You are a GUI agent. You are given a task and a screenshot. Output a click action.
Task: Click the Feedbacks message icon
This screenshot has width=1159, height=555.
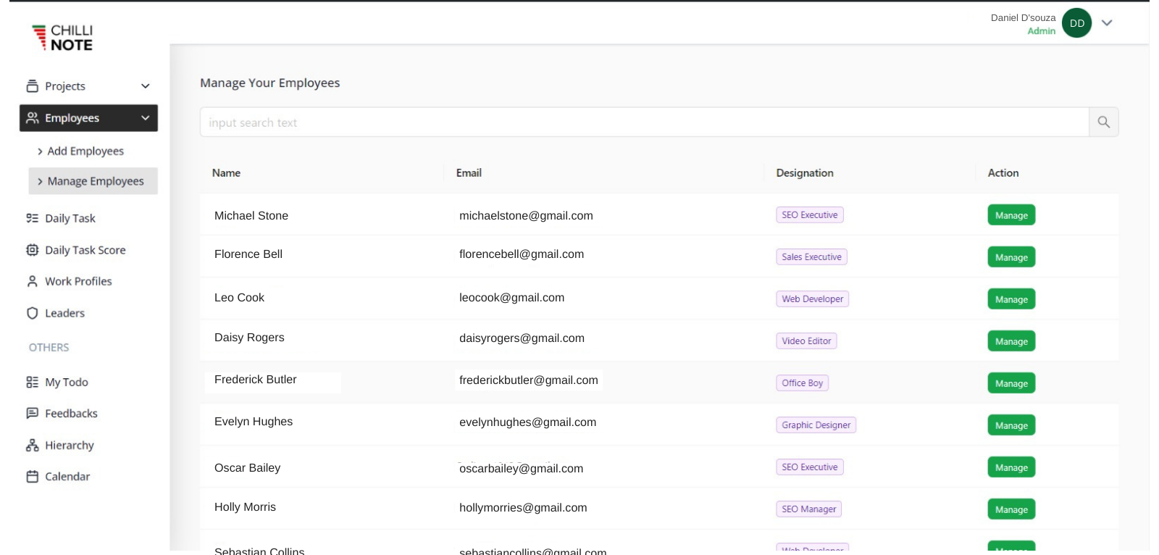point(32,414)
